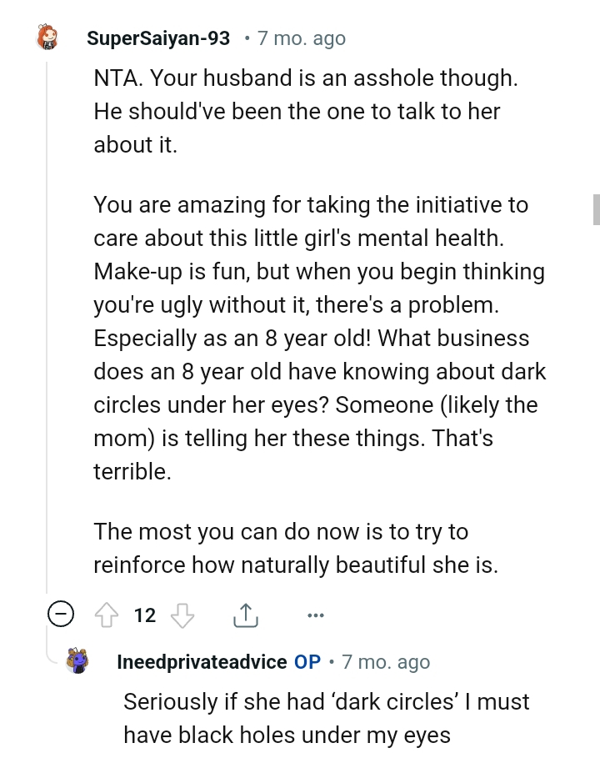
Task: Collapse the SuperSaiyan-93 comment thread
Action: tap(60, 616)
